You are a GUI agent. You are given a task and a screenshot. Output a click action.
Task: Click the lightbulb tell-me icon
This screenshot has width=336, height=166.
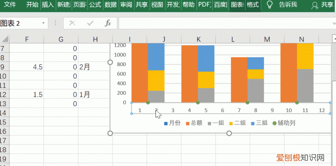pyautogui.click(x=270, y=5)
